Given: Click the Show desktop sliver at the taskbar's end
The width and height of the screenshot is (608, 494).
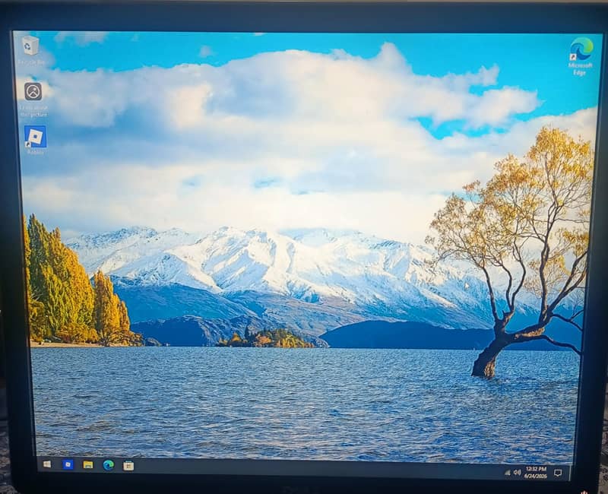Looking at the screenshot, I should pyautogui.click(x=569, y=473).
